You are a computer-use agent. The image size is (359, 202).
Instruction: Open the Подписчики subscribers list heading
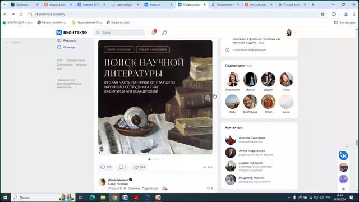(x=238, y=66)
